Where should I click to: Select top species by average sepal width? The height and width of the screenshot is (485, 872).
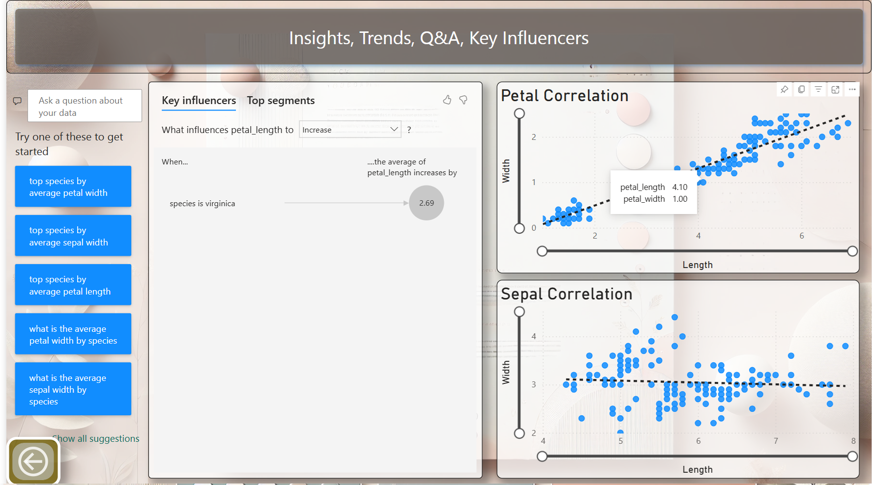[x=73, y=236]
